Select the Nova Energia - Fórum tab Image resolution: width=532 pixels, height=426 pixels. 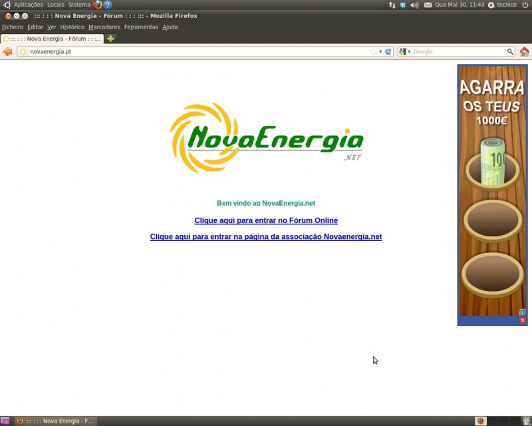click(x=53, y=39)
